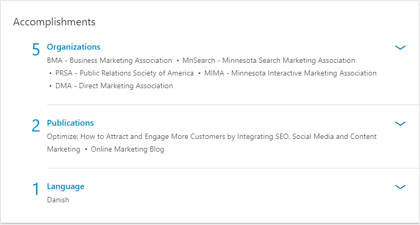Select BMA - Business Marketing Association entry
The image size is (420, 225).
(x=109, y=60)
